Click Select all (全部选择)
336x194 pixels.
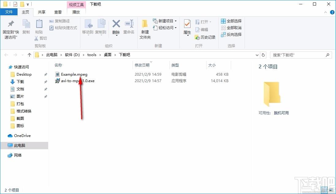coord(231,21)
